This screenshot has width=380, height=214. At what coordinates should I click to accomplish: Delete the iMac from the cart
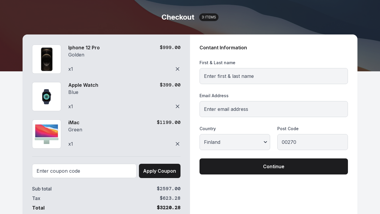point(178,144)
